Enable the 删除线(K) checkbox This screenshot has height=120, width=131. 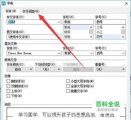(8, 81)
